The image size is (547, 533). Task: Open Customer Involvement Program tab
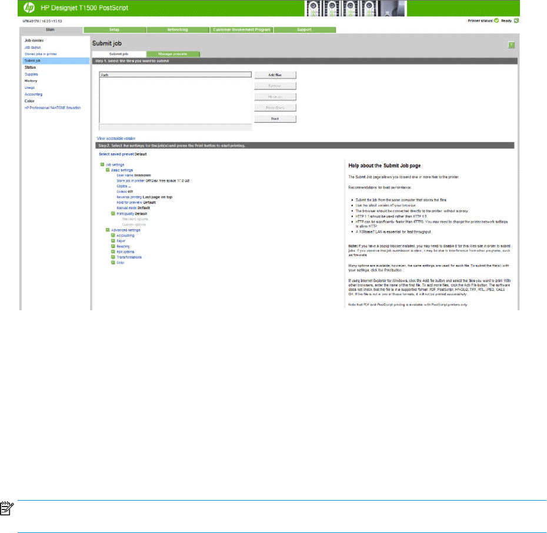coord(241,29)
